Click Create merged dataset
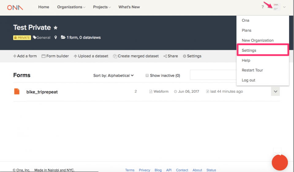Image resolution: width=294 pixels, height=172 pixels. click(136, 56)
